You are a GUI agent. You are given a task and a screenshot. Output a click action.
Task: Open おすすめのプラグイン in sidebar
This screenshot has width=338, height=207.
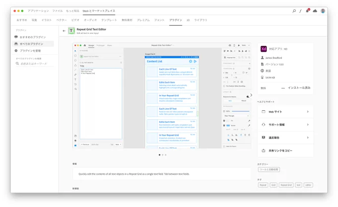pyautogui.click(x=33, y=37)
